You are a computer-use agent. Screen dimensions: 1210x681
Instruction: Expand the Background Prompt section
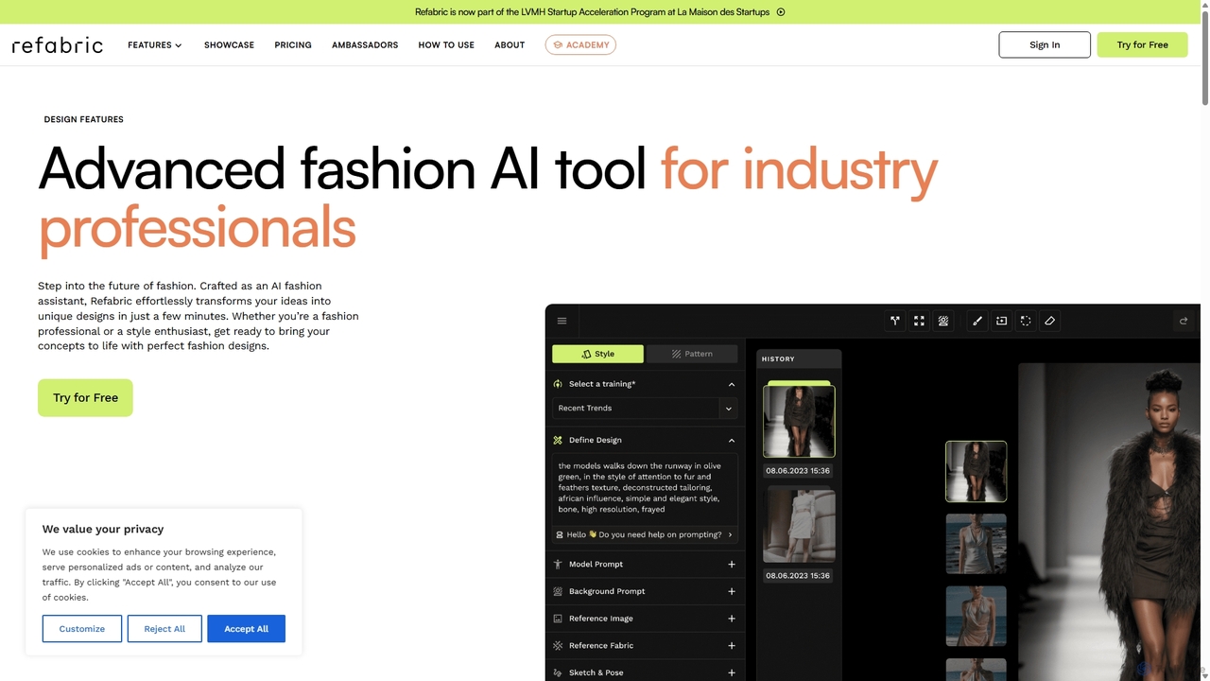[x=732, y=591]
